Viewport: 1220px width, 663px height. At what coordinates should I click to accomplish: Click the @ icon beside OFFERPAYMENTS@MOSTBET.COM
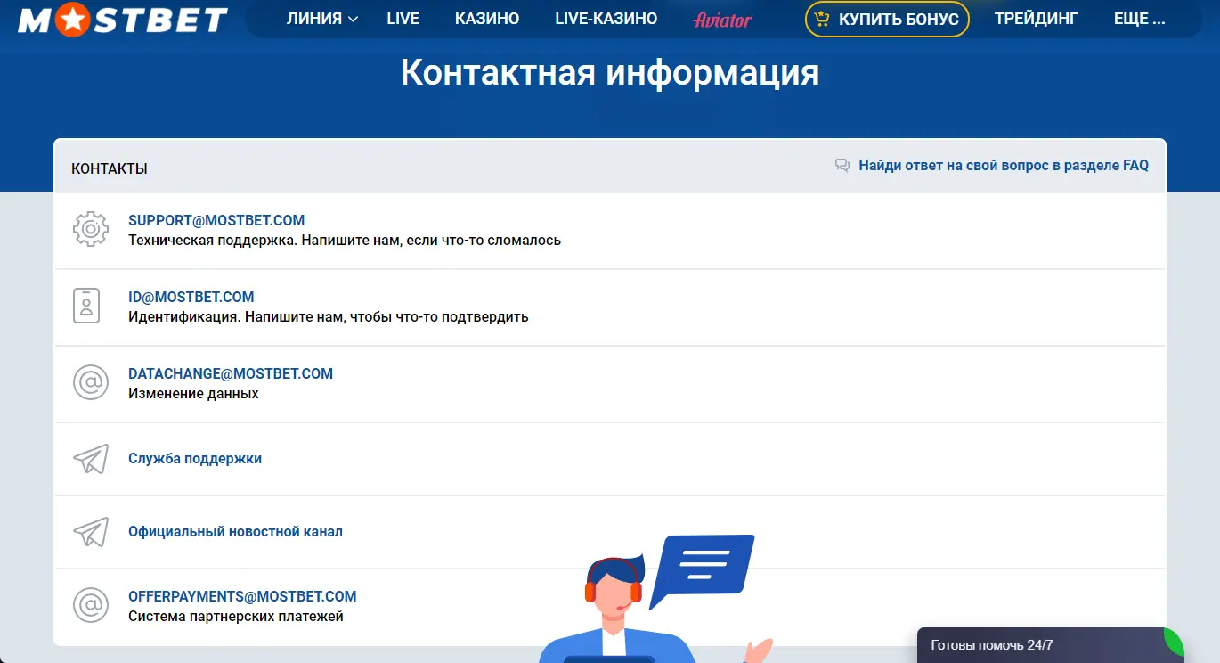[x=90, y=605]
